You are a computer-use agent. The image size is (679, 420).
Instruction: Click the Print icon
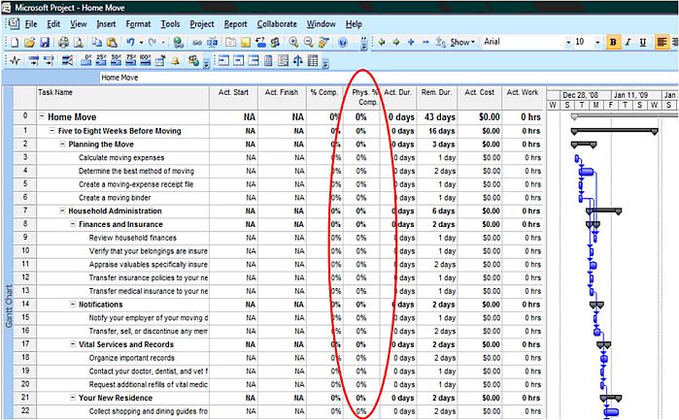63,43
